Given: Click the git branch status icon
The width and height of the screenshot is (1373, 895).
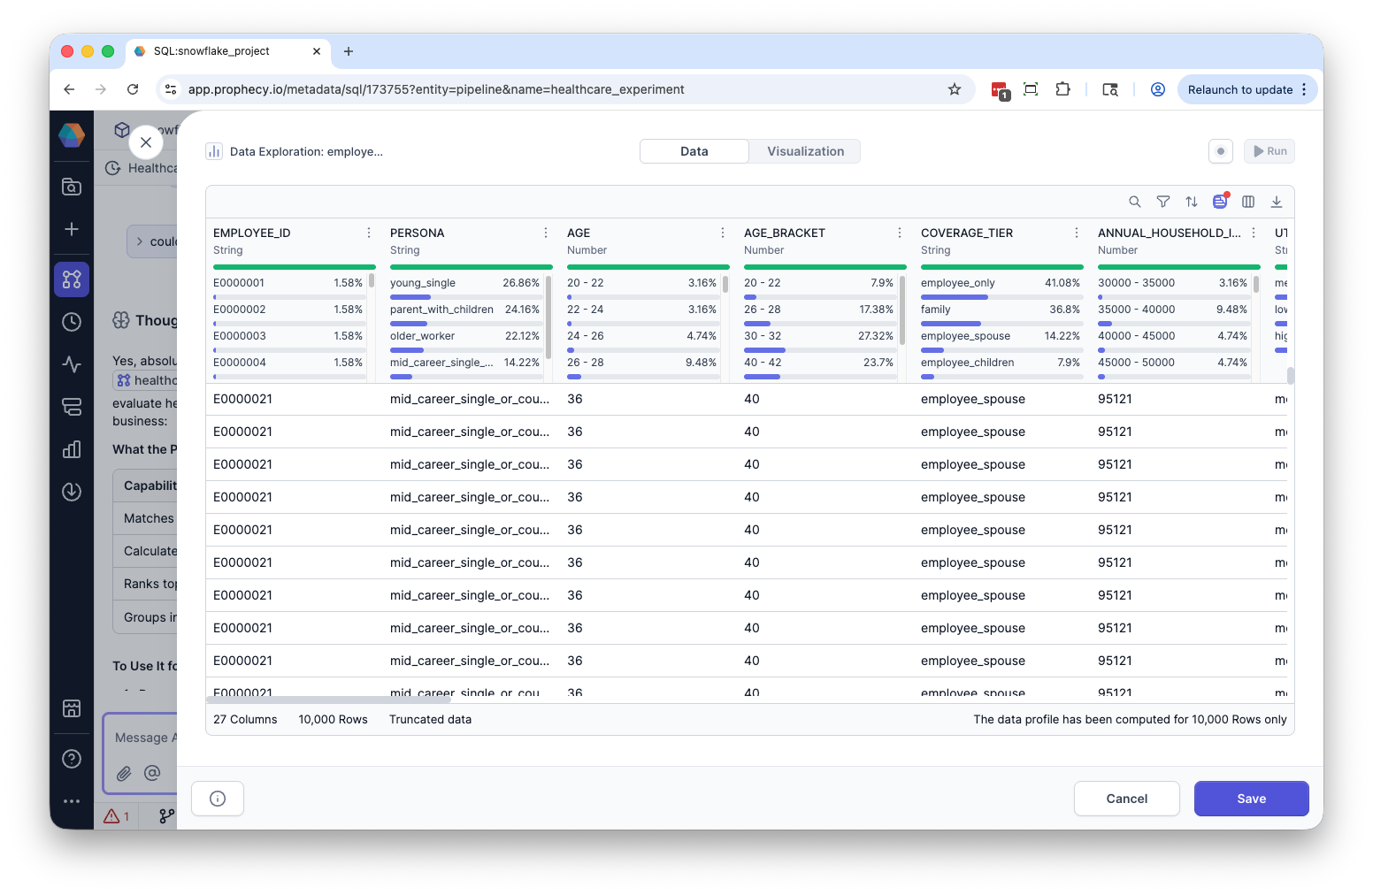Looking at the screenshot, I should click(166, 816).
